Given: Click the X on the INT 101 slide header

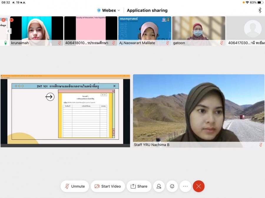Looking at the screenshot, I should tap(115, 86).
